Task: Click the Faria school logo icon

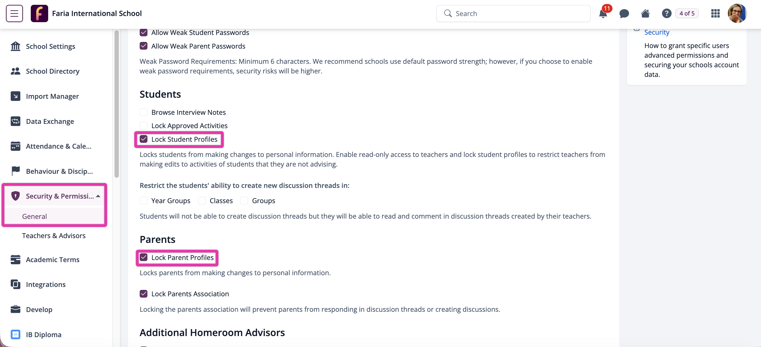Action: (x=39, y=14)
